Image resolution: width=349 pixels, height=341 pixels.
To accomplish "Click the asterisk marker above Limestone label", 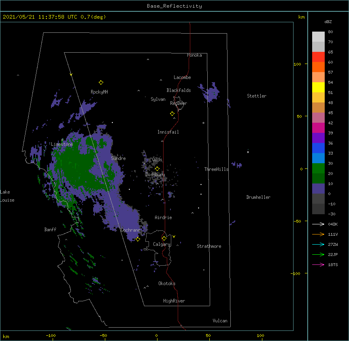I will pos(62,140).
